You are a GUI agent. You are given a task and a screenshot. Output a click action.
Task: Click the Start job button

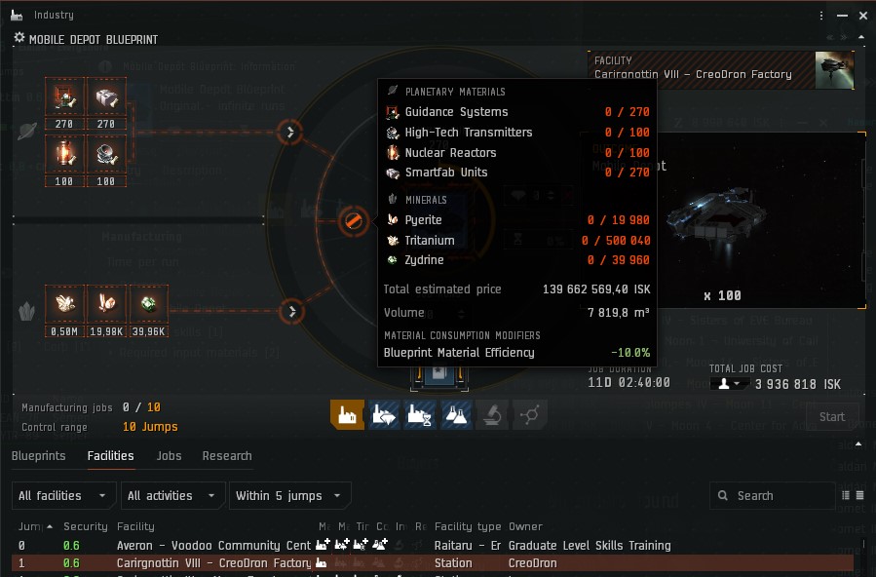click(x=832, y=417)
